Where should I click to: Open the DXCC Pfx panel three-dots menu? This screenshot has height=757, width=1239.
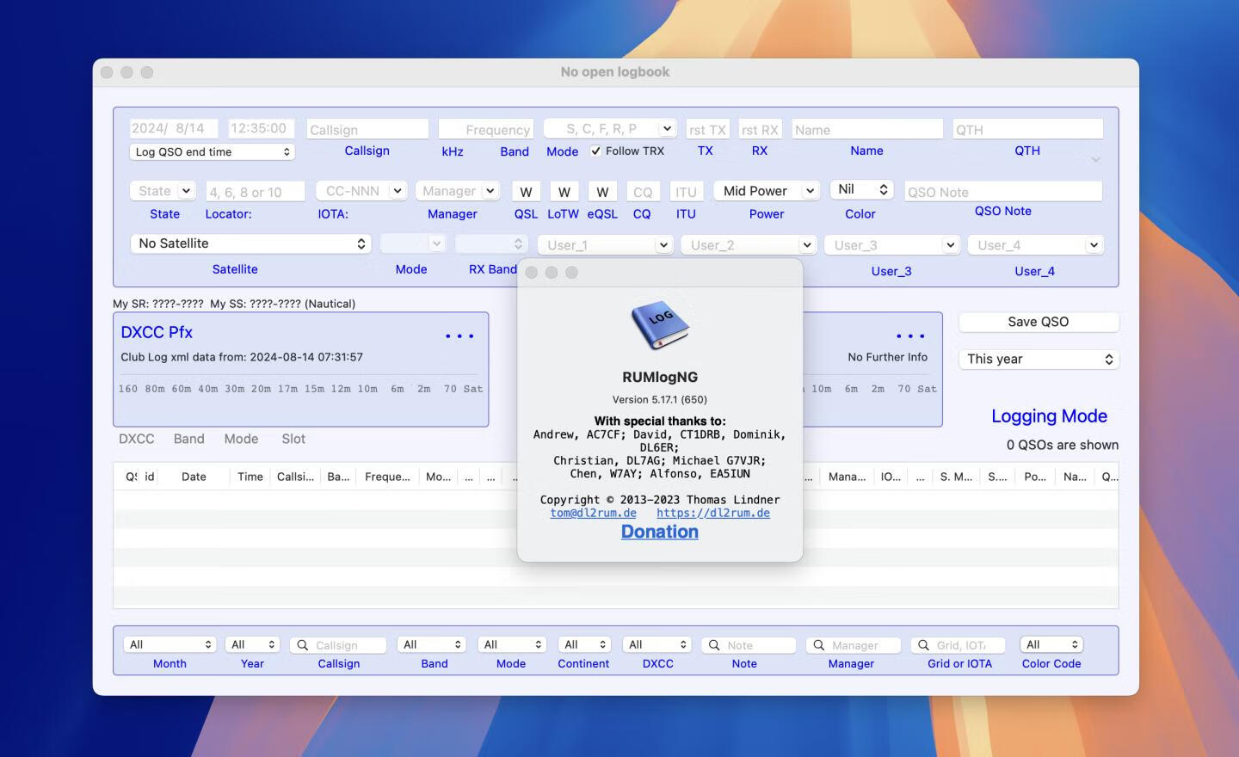coord(459,336)
